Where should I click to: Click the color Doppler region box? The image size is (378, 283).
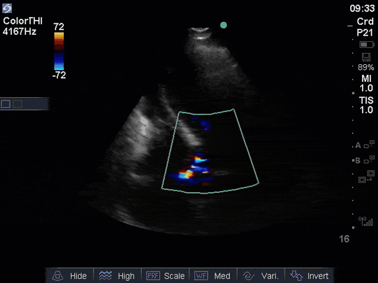click(210, 151)
